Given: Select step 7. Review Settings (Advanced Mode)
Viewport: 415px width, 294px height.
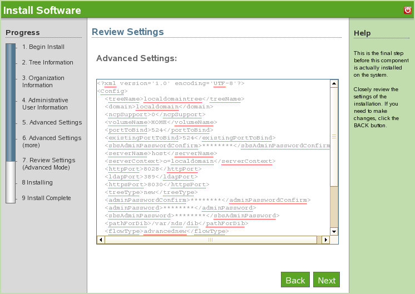Looking at the screenshot, I should point(49,163).
